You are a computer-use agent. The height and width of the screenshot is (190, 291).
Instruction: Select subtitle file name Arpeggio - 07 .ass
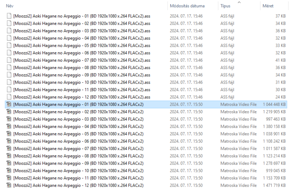click(81, 60)
